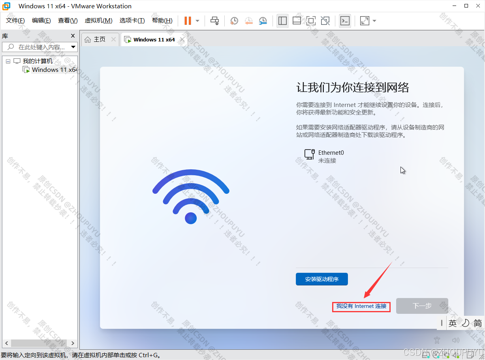The image size is (485, 360).
Task: Toggle the library sidebar view icon
Action: coord(282,21)
